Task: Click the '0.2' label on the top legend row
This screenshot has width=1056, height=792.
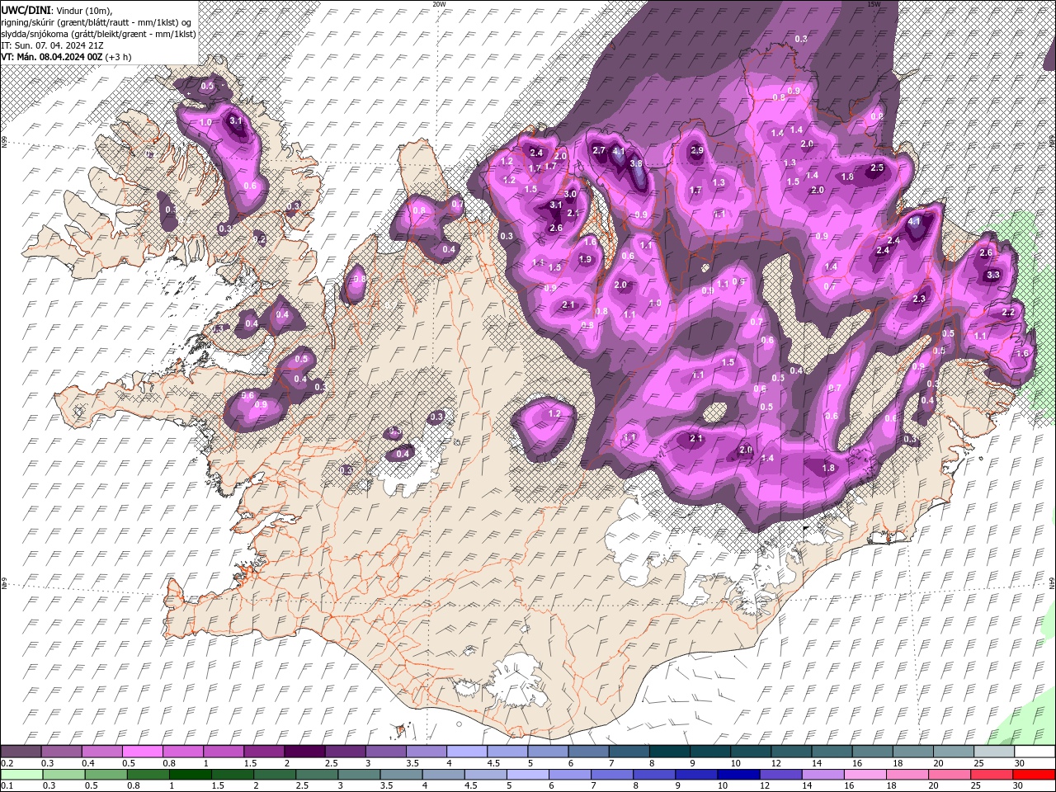Action: click(x=7, y=763)
